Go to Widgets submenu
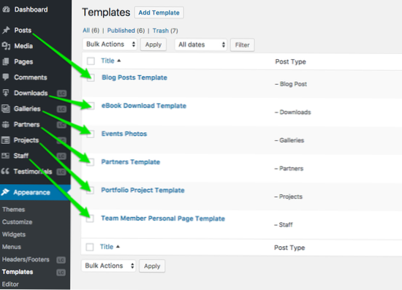The height and width of the screenshot is (290, 402). pyautogui.click(x=14, y=234)
